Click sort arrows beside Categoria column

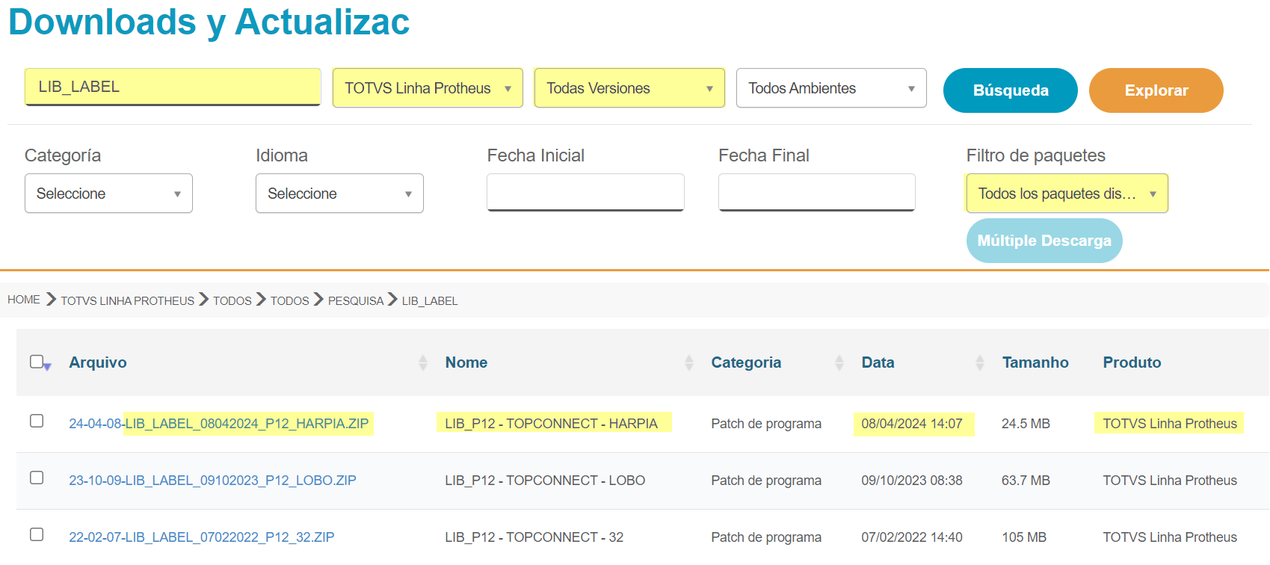click(x=839, y=362)
